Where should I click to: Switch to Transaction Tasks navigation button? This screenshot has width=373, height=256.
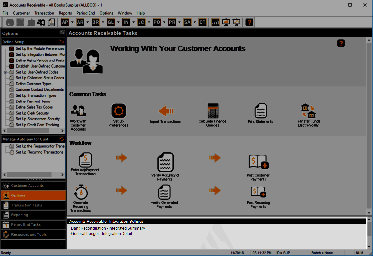(33, 205)
